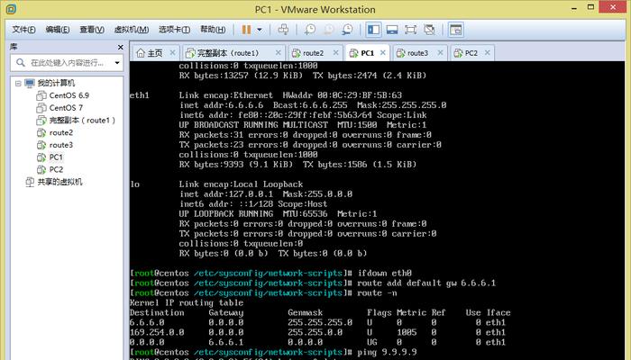This screenshot has width=631, height=360.
Task: Close the 完整副本 (route1) tab
Action: [278, 52]
